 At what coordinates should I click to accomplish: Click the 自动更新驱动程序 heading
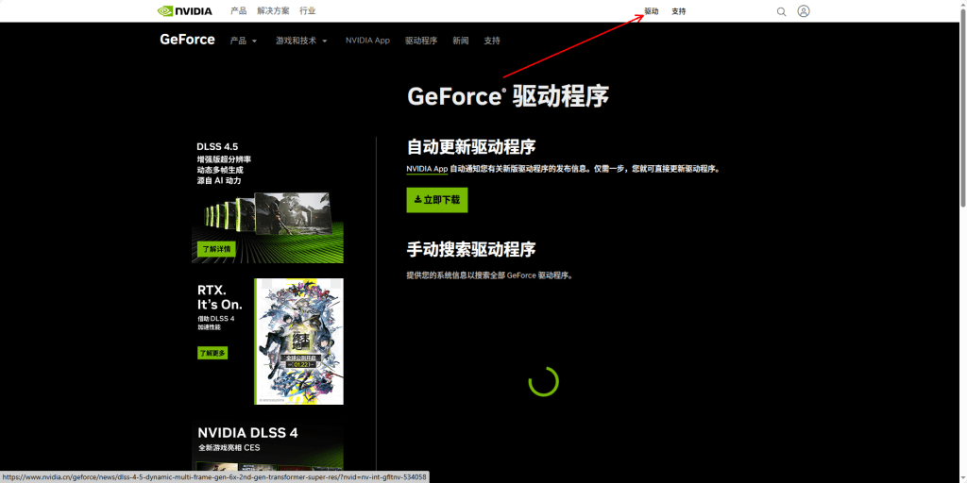pyautogui.click(x=471, y=147)
